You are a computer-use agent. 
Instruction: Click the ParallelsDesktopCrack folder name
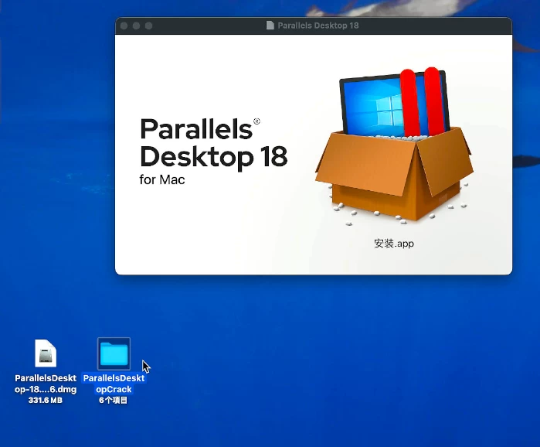point(114,384)
